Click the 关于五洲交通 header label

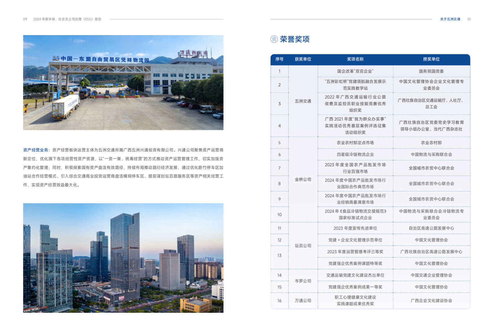tap(450, 19)
